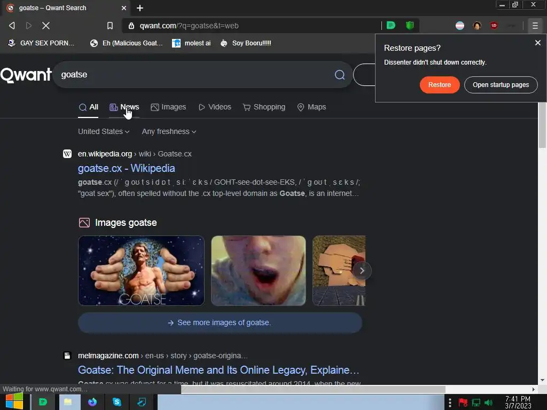Viewport: 547px width, 410px height.
Task: Go back with the back arrow
Action: [x=12, y=26]
